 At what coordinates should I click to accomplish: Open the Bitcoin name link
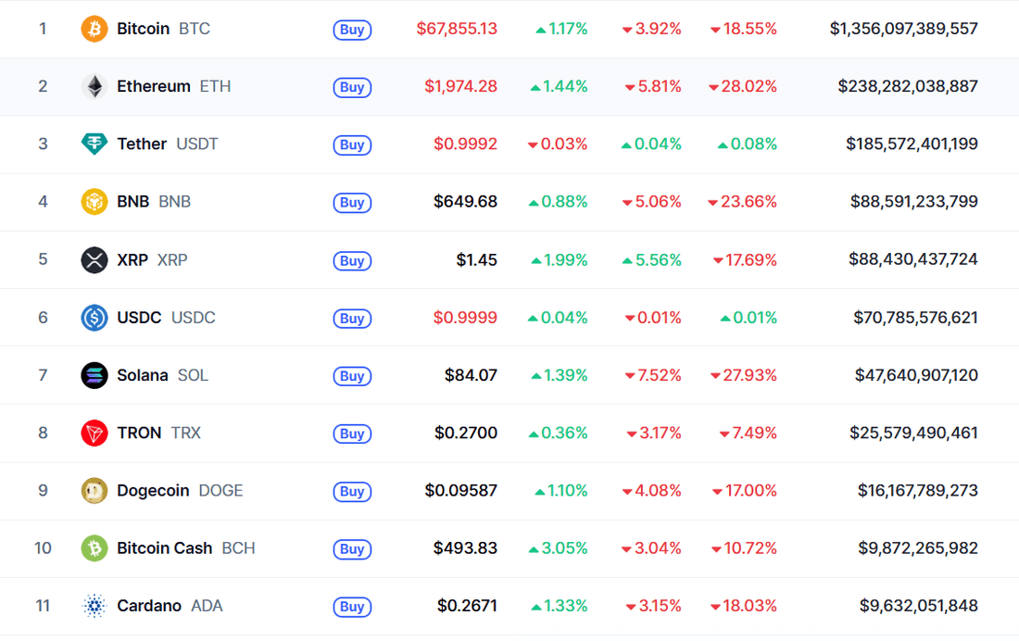(x=144, y=29)
